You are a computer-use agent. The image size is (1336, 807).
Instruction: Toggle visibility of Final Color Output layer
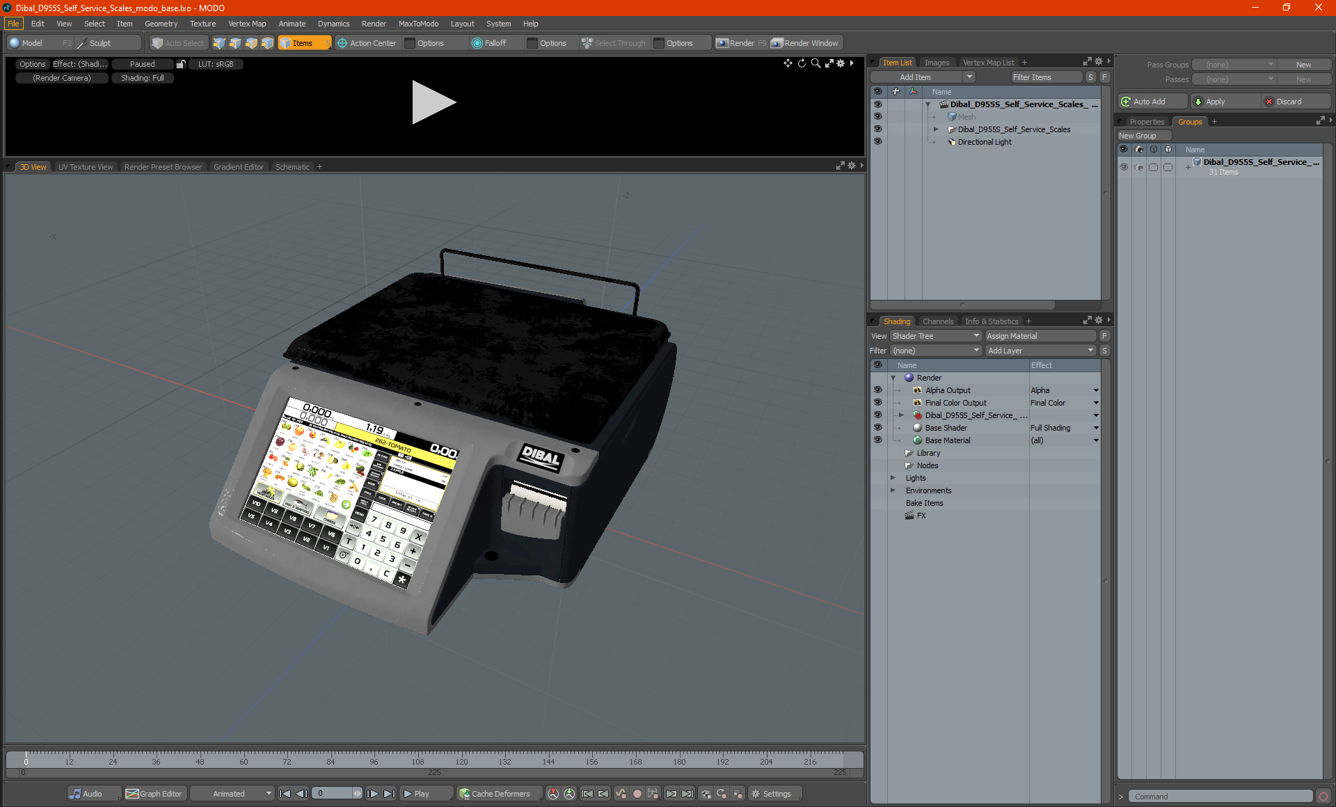point(877,403)
